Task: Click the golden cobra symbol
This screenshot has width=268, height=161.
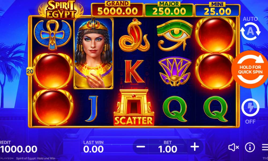Action: pos(134,35)
